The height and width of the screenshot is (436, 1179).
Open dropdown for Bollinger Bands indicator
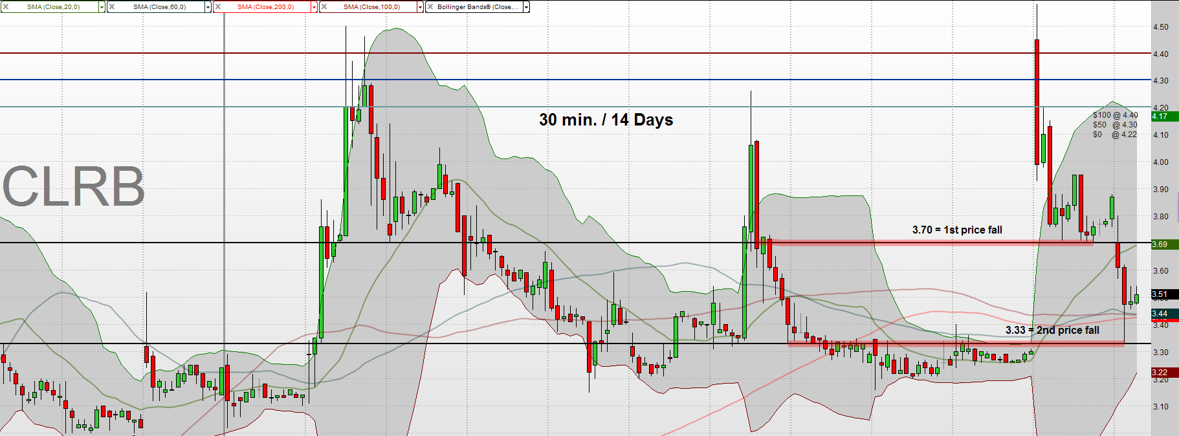[x=526, y=7]
